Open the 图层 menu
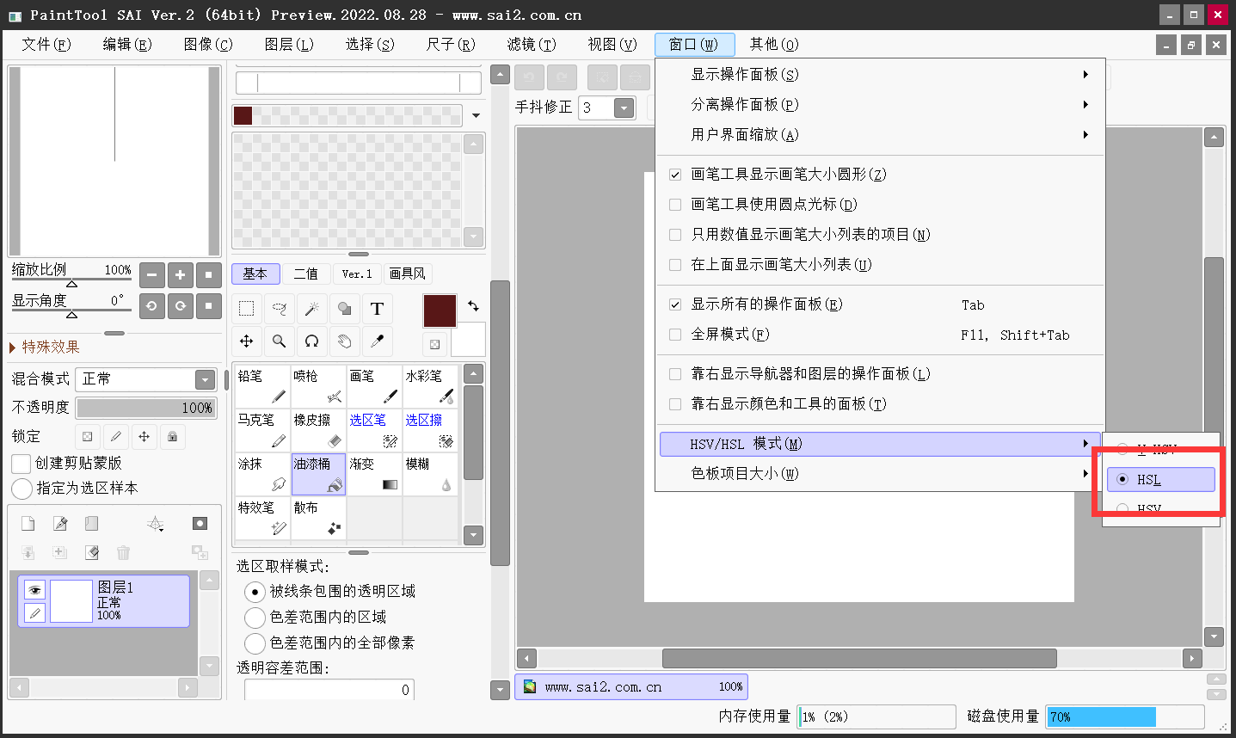The image size is (1236, 738). tap(289, 44)
